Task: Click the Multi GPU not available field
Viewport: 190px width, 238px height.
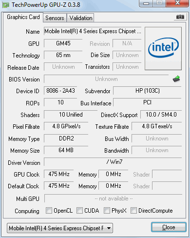Action: [114, 198]
